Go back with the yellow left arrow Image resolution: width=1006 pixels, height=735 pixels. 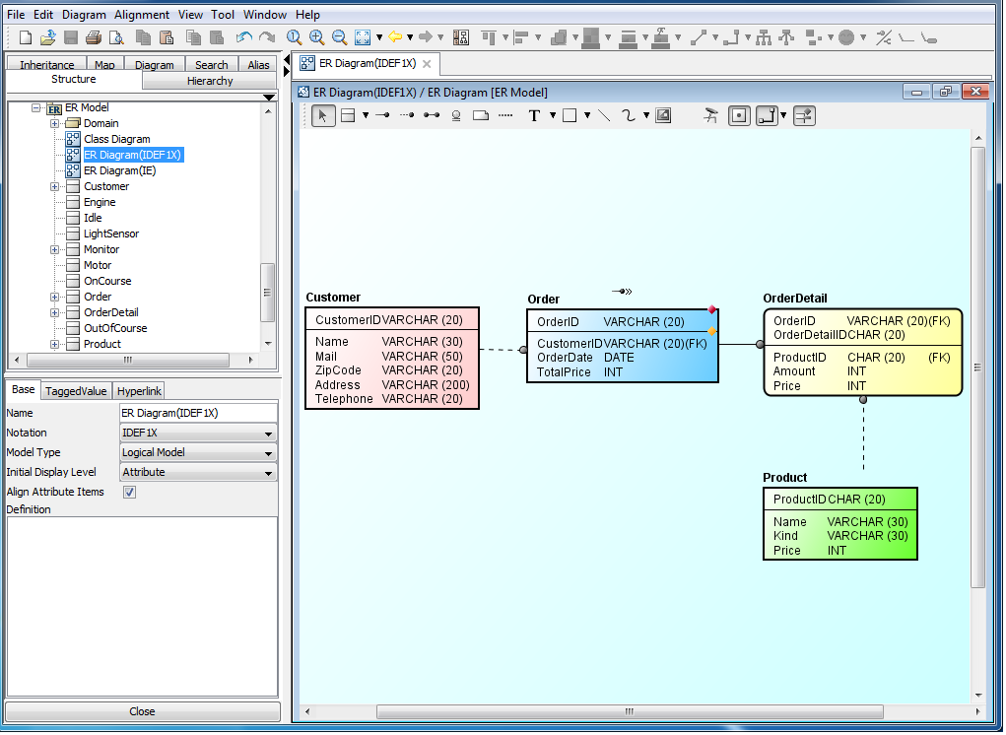395,37
